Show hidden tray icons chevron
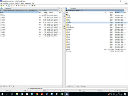Viewport: 128px width, 96px height. point(106,94)
